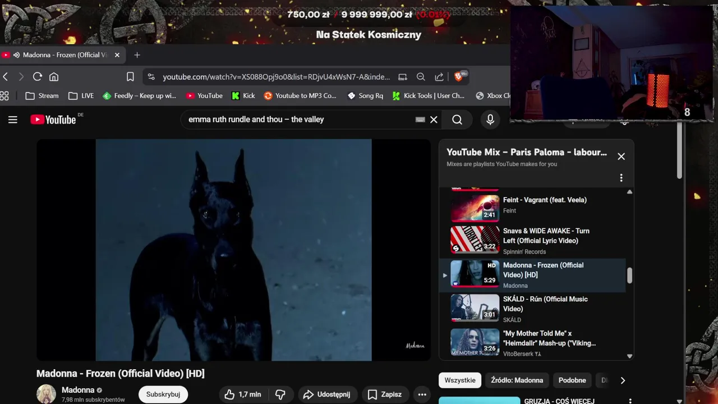The height and width of the screenshot is (404, 718).
Task: Open the browser apps grid icon
Action: (x=4, y=96)
